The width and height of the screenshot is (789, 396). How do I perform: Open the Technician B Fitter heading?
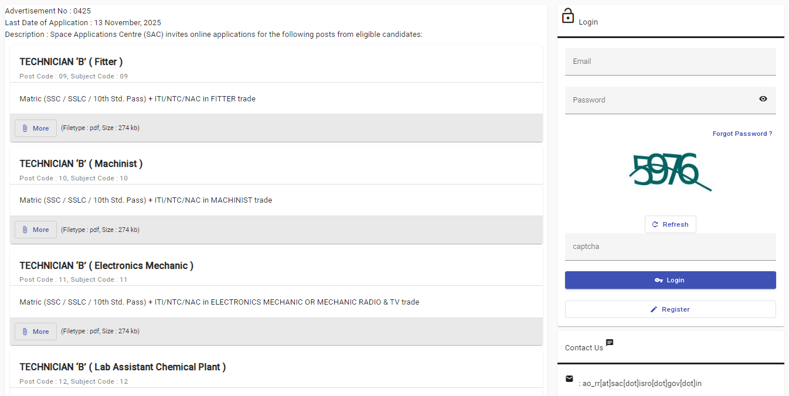tap(71, 62)
